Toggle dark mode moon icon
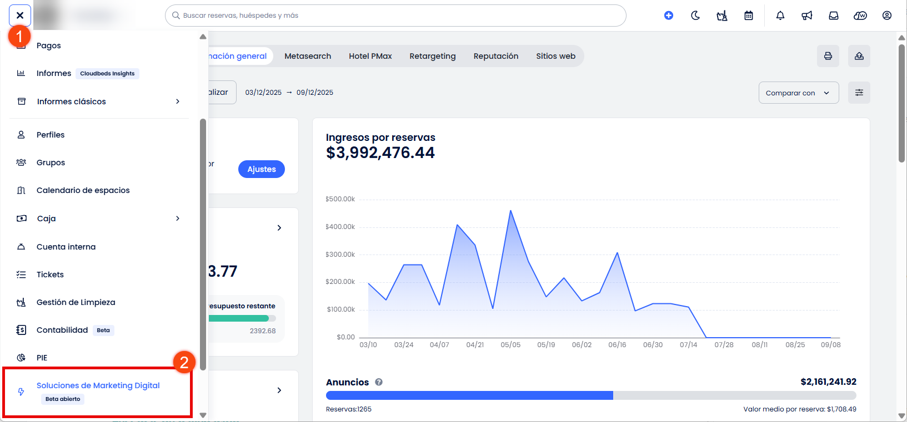Image resolution: width=907 pixels, height=422 pixels. click(x=695, y=16)
